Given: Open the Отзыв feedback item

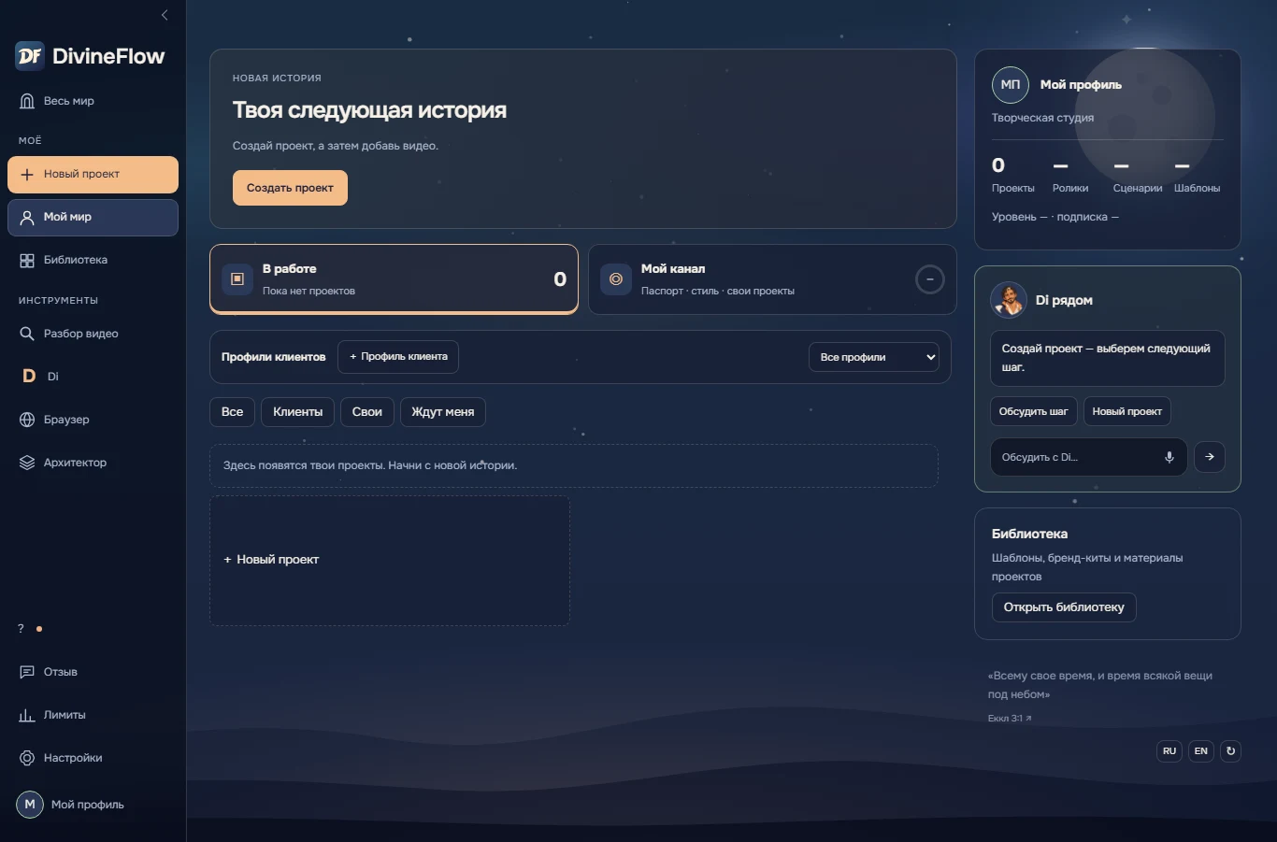Looking at the screenshot, I should click(93, 672).
